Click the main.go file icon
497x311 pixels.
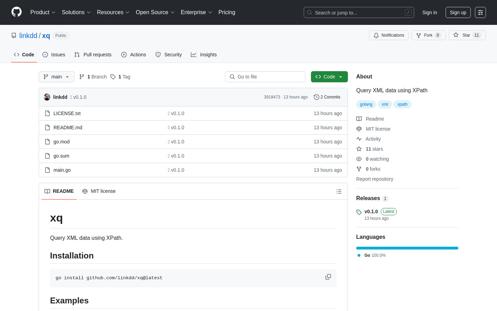(48, 170)
